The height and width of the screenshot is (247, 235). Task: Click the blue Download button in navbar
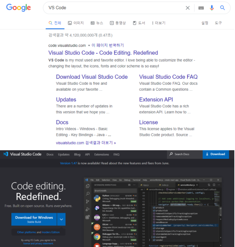(216, 154)
